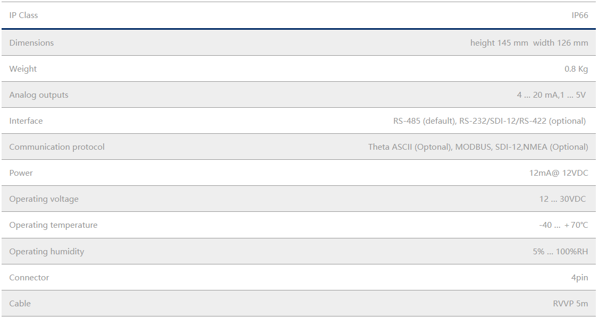
Task: Click the Dimensions row label
Action: (x=31, y=43)
